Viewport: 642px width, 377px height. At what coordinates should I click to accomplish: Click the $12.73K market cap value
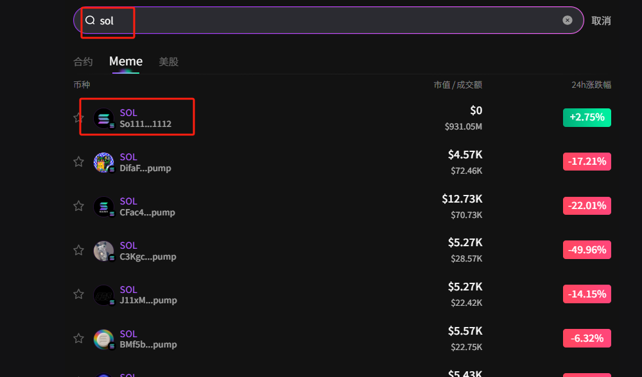(x=462, y=199)
